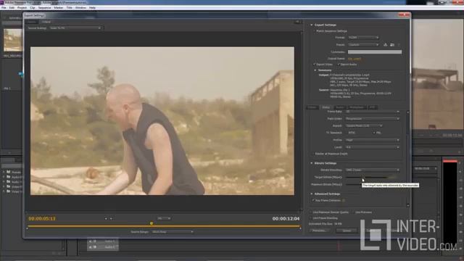Screen dimensions: 464x261
Task: Collapse the Advanced Settings section
Action: click(x=312, y=194)
